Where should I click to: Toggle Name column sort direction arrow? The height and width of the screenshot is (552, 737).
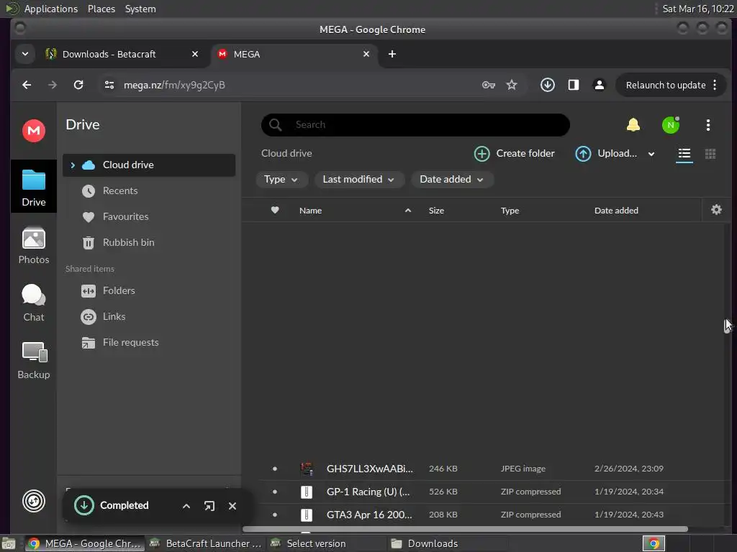tap(408, 211)
